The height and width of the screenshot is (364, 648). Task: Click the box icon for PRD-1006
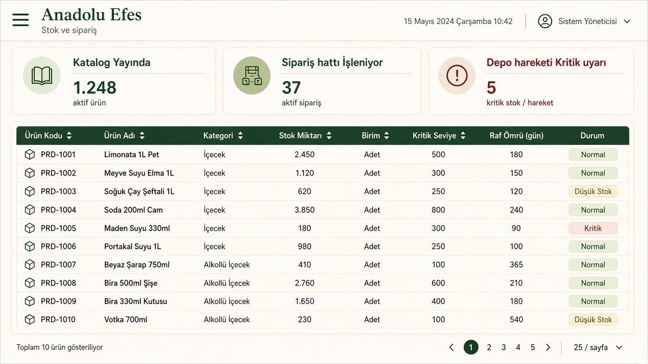click(x=30, y=246)
